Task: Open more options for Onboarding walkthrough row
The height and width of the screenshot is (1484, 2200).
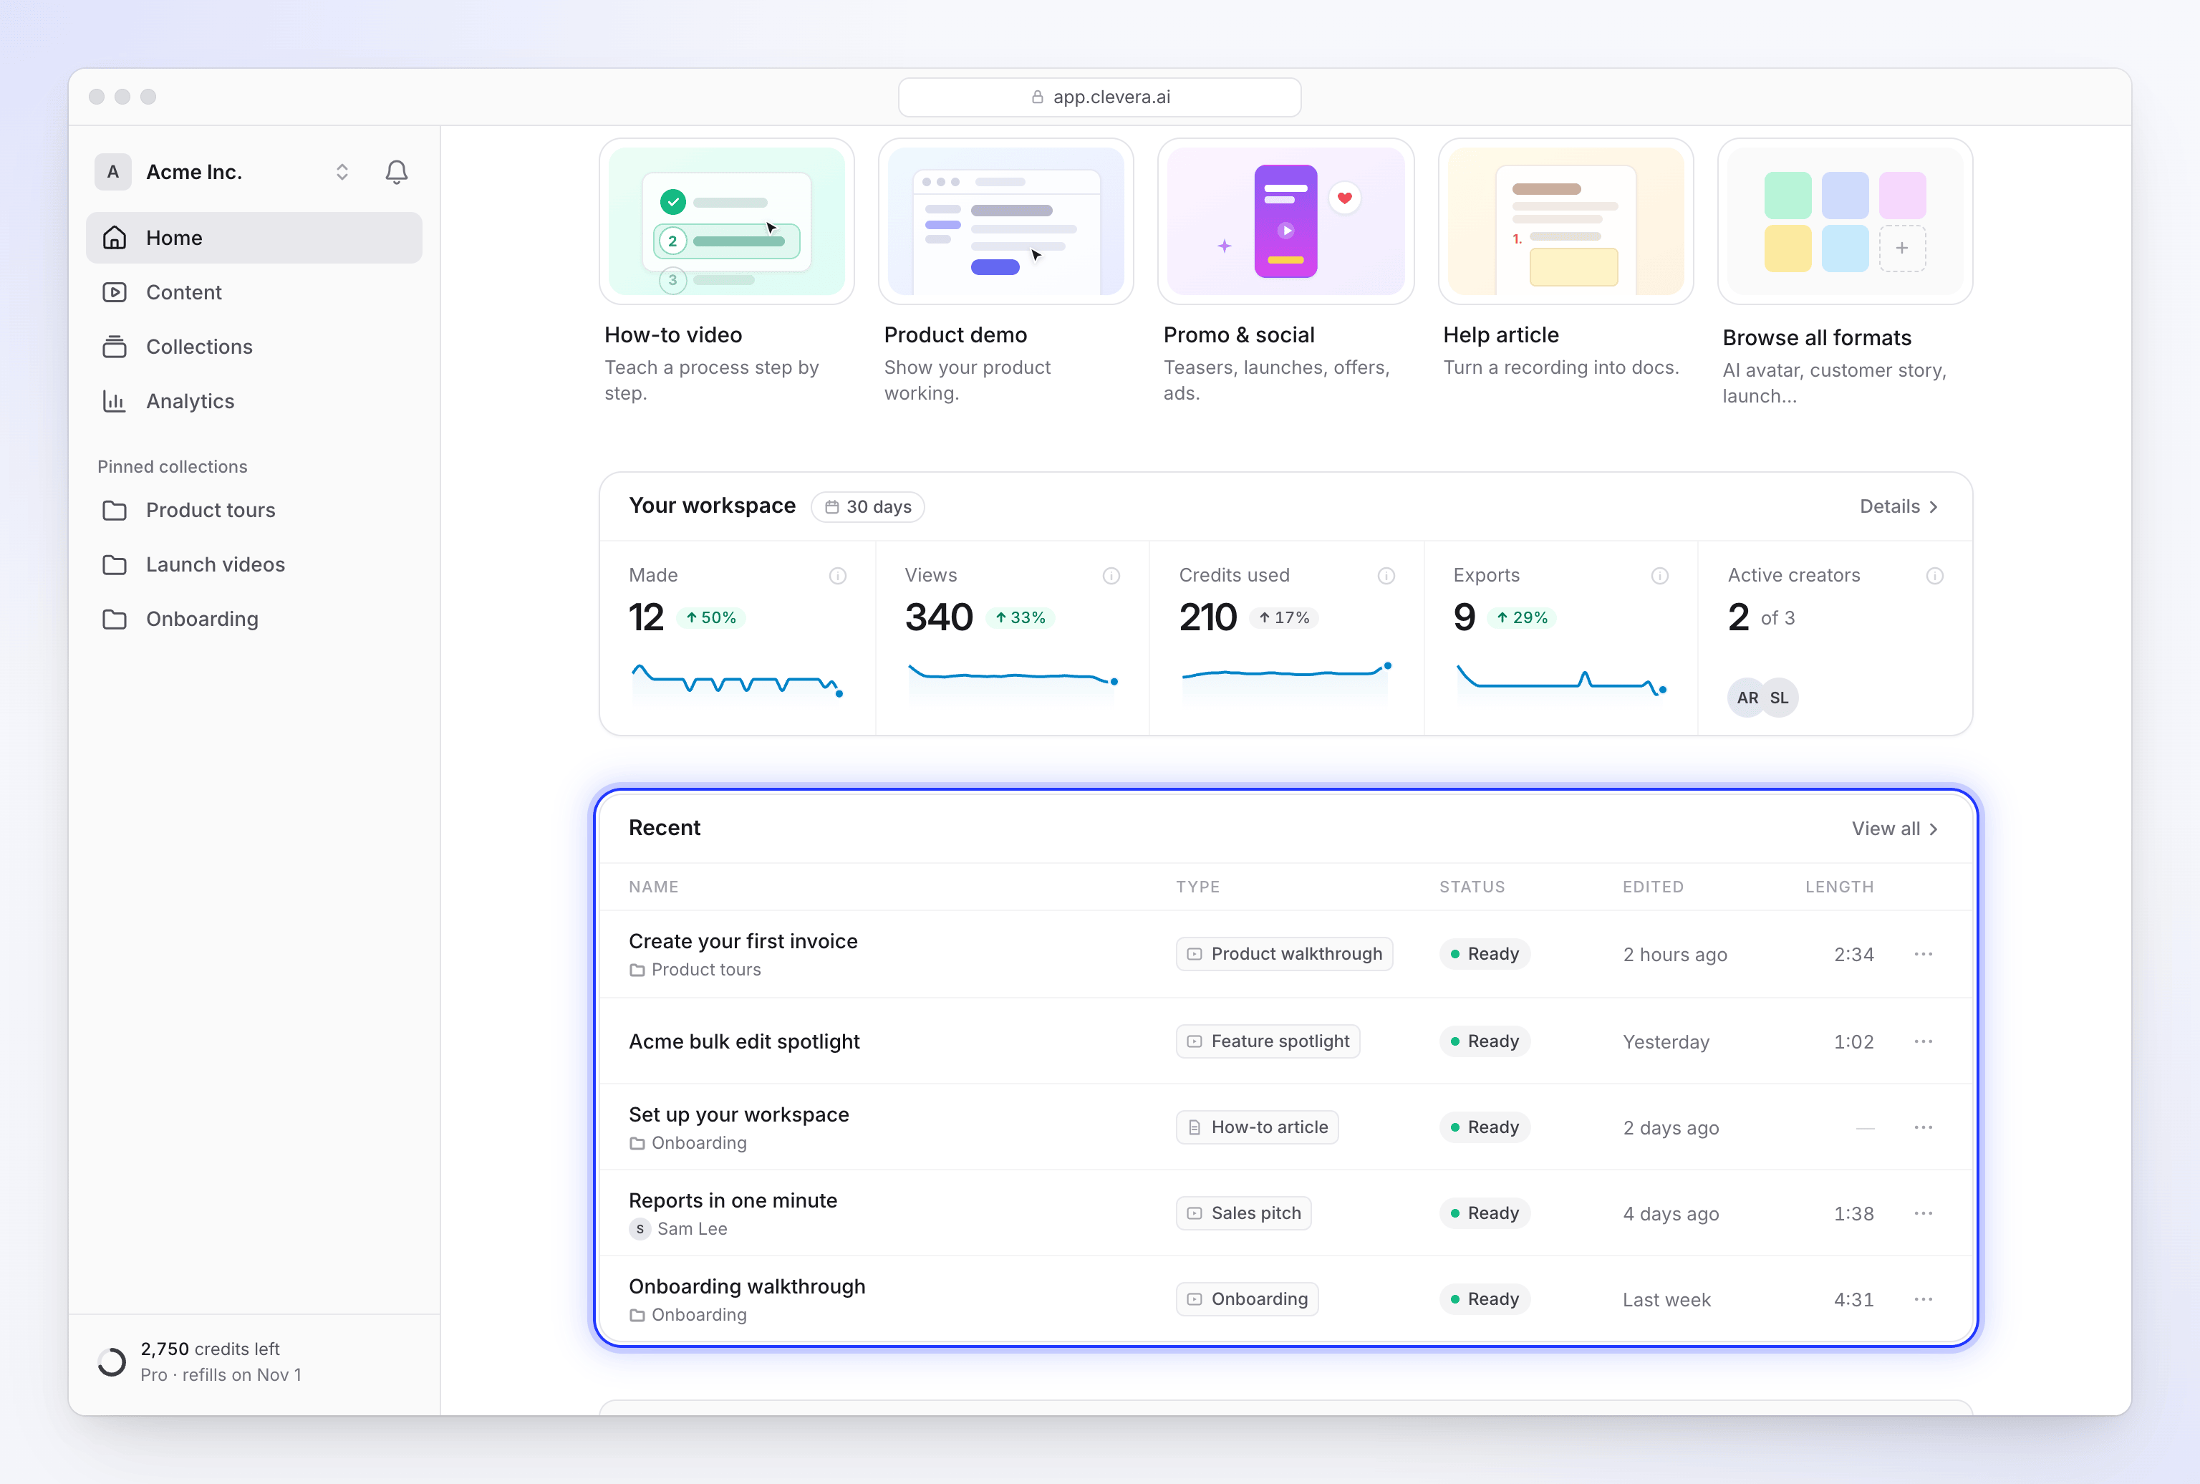Action: point(1923,1299)
